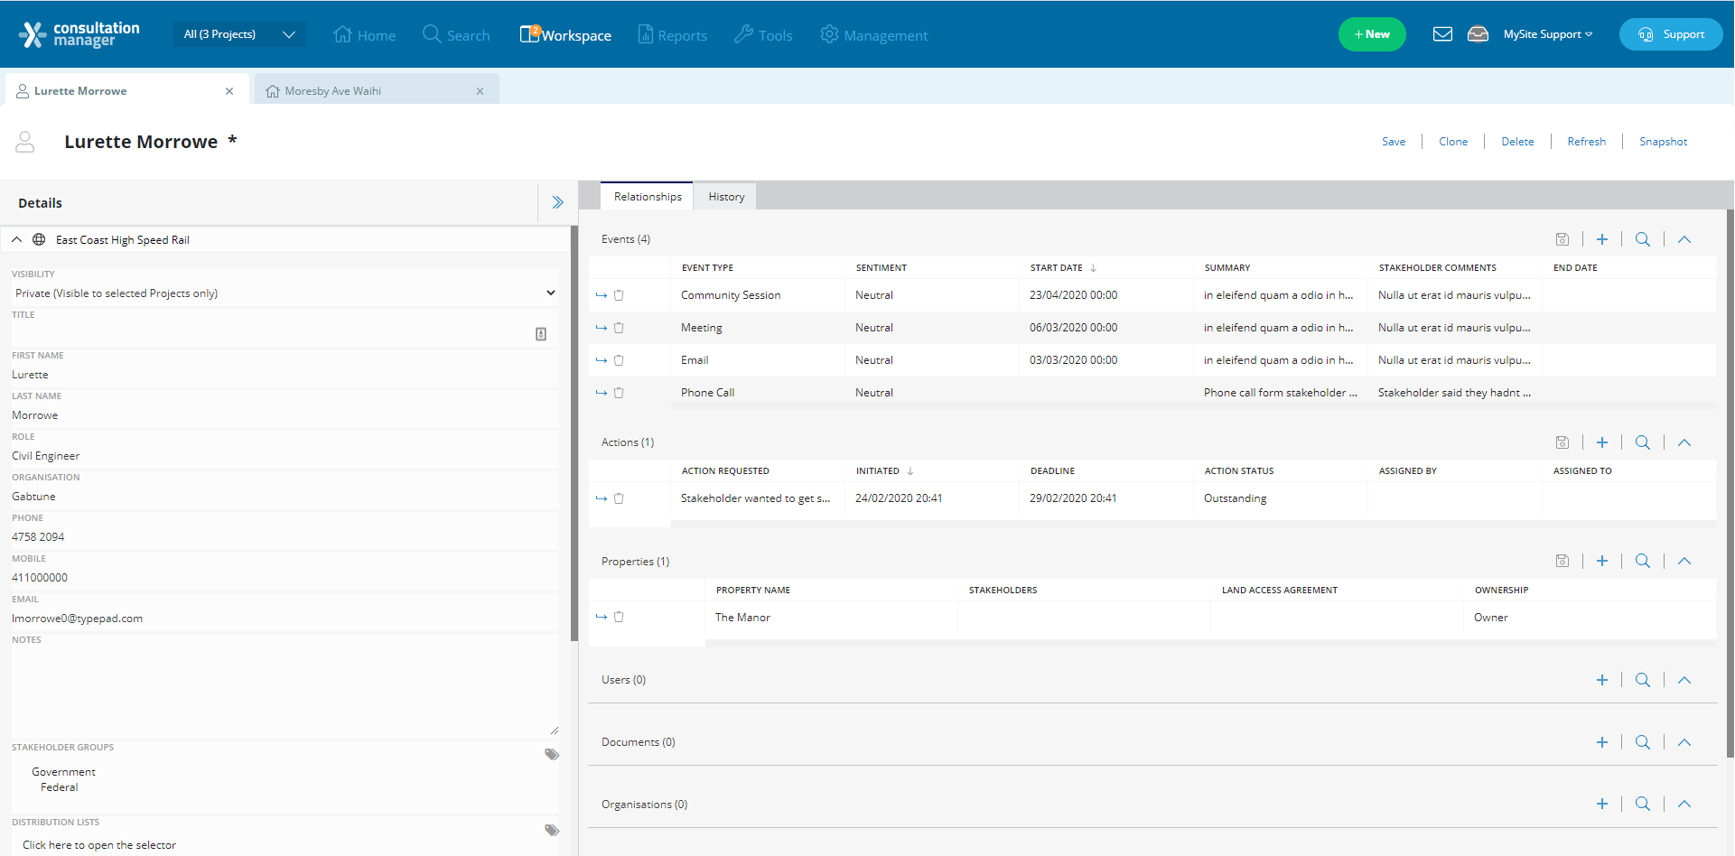The image size is (1735, 856).
Task: Edit the First Name field Lurette
Action: (285, 375)
